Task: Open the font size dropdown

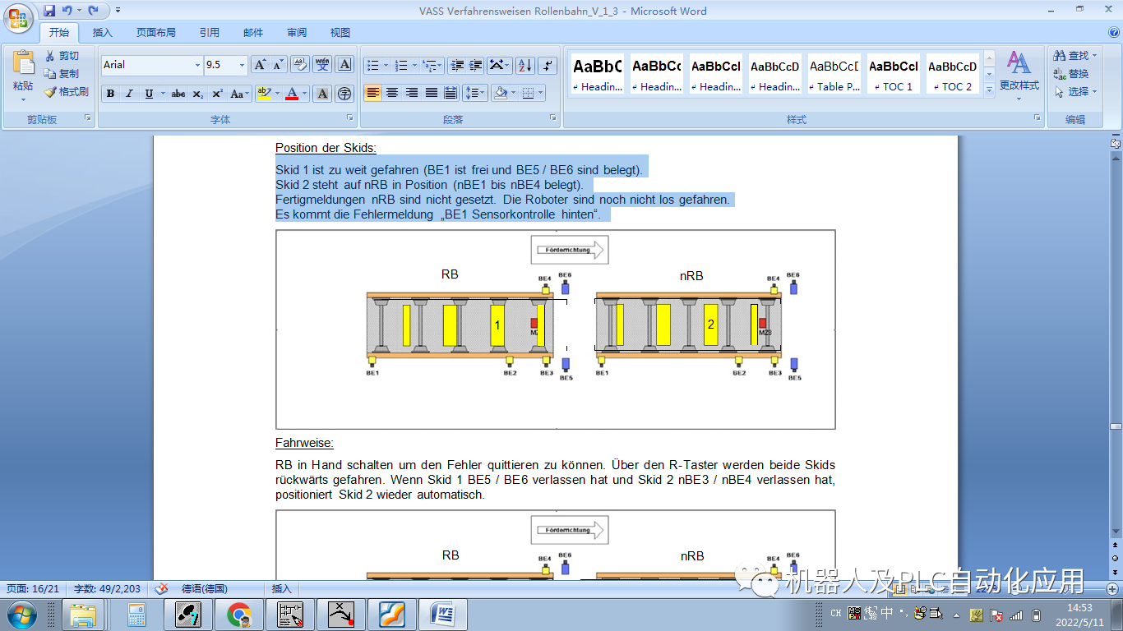Action: point(241,64)
